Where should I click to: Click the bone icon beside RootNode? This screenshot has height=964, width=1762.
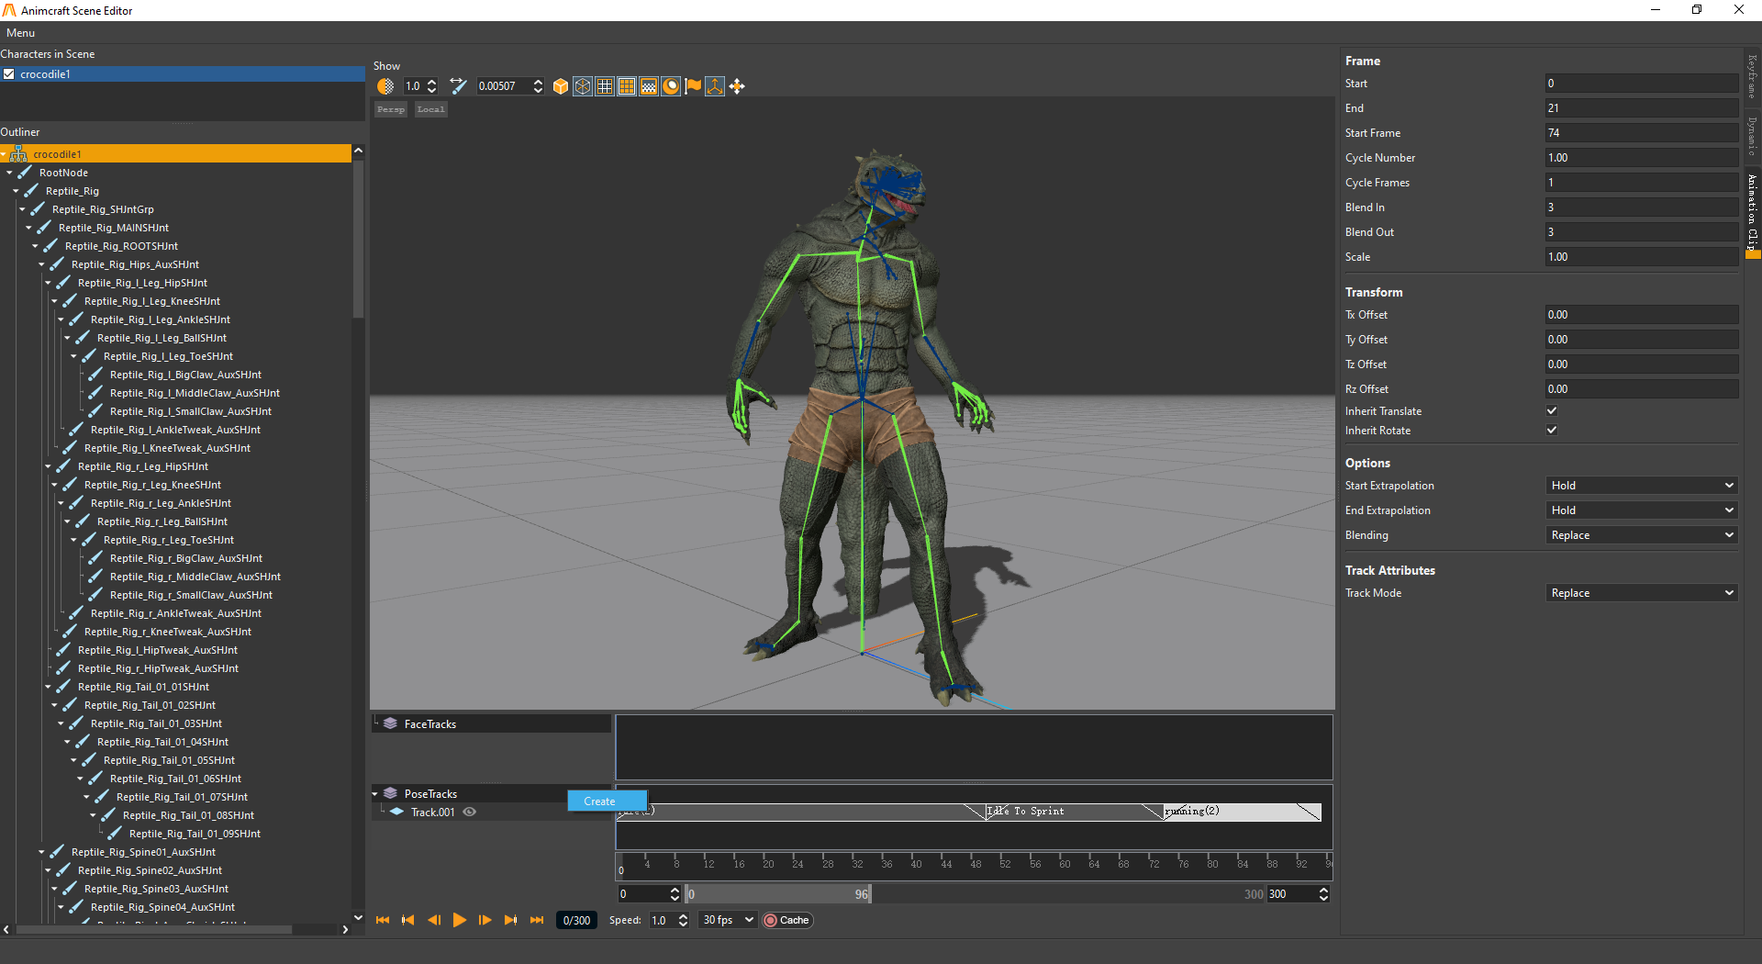[25, 173]
